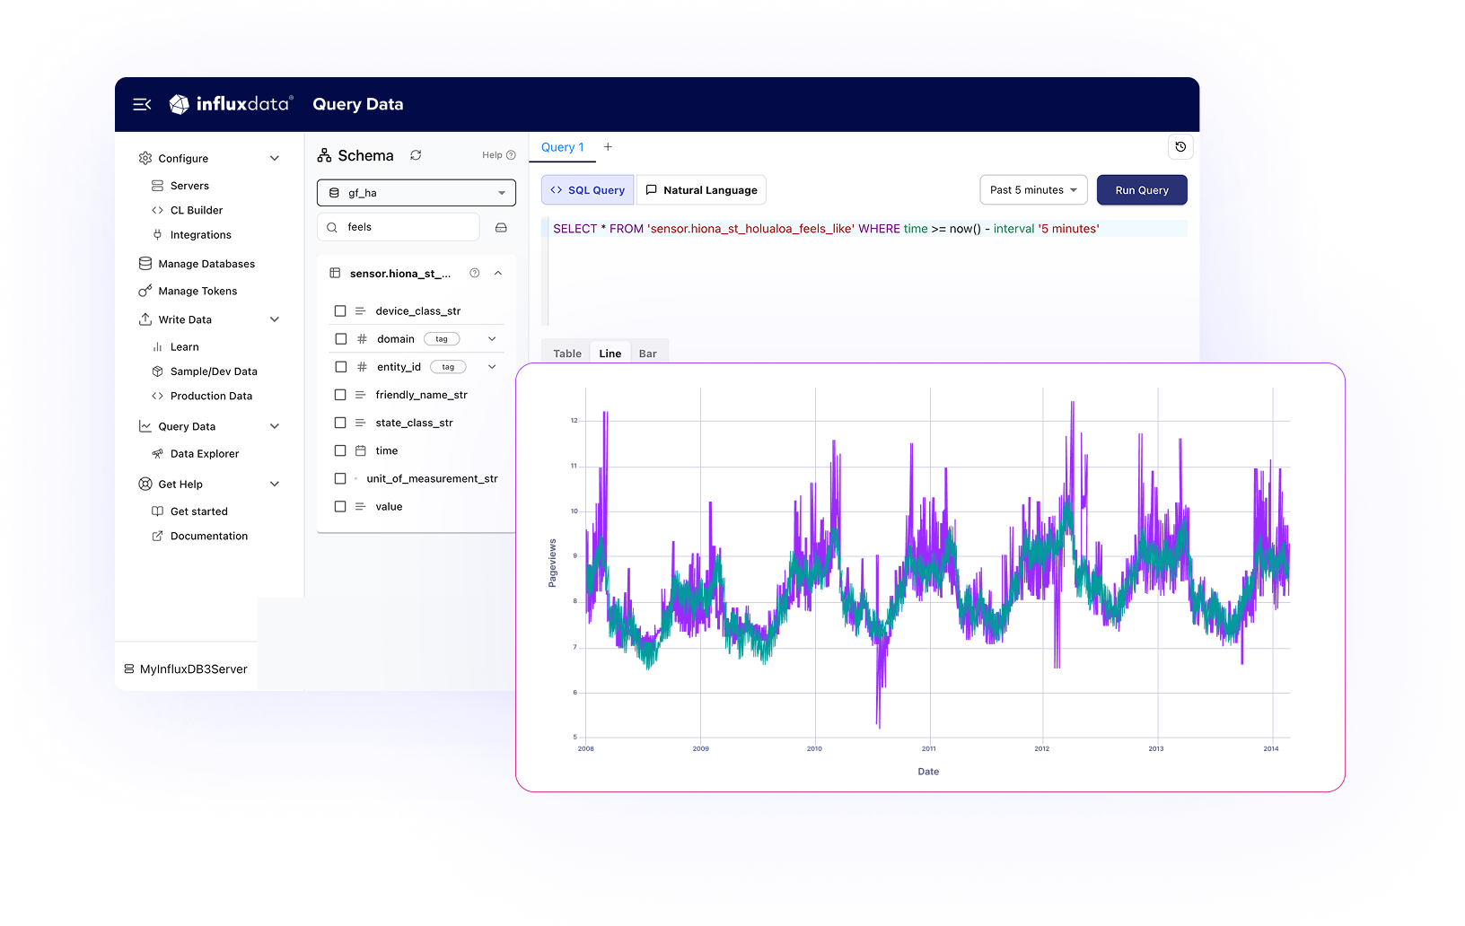
Task: Click the Sample/Dev Data cube icon
Action: click(157, 371)
